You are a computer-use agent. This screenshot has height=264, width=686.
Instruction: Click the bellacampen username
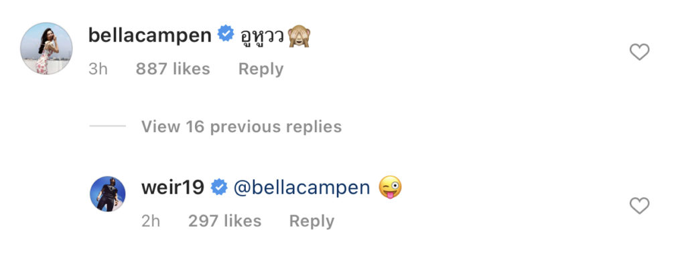tap(150, 35)
